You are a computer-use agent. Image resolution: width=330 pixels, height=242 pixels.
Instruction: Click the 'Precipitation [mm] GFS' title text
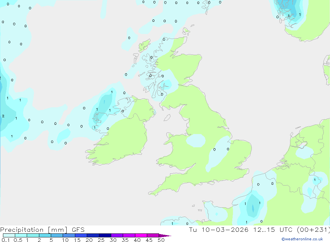42,230
